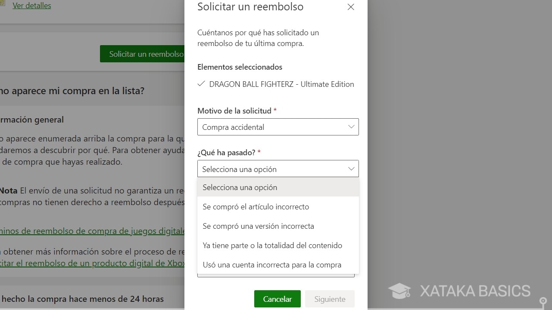The height and width of the screenshot is (310, 552).
Task: Open the Selecciona una opción dropdown
Action: click(278, 169)
